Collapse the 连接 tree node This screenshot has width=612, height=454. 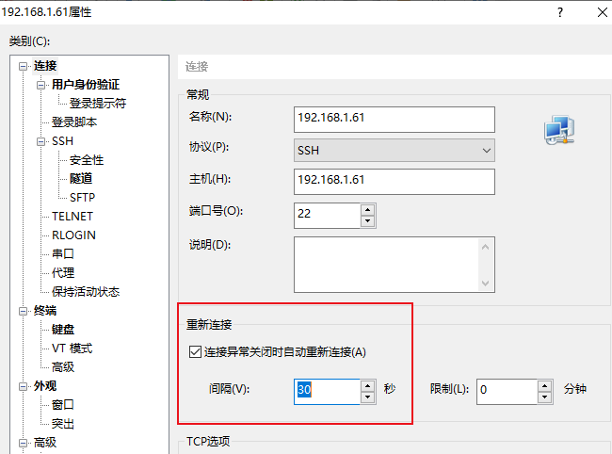click(23, 66)
